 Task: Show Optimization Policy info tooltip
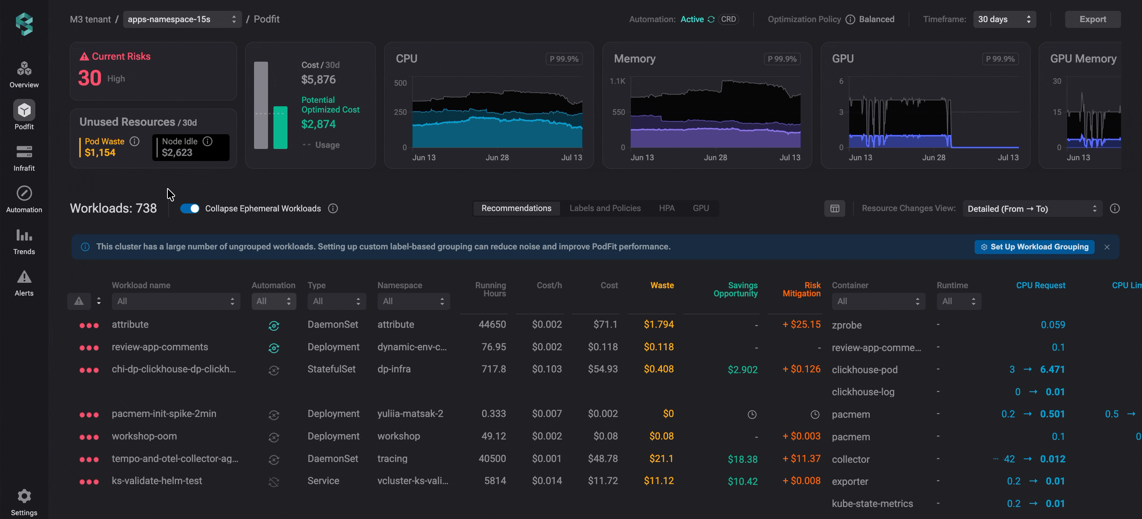click(850, 19)
